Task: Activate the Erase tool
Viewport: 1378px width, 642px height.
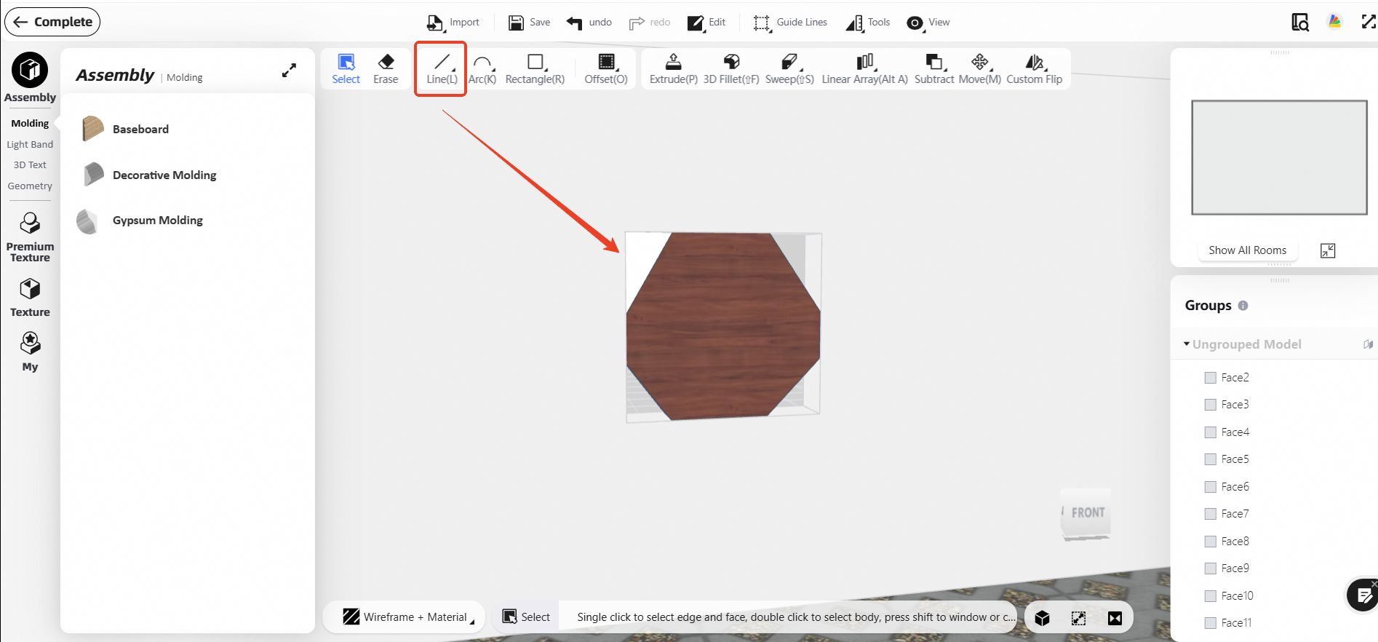Action: [x=386, y=69]
